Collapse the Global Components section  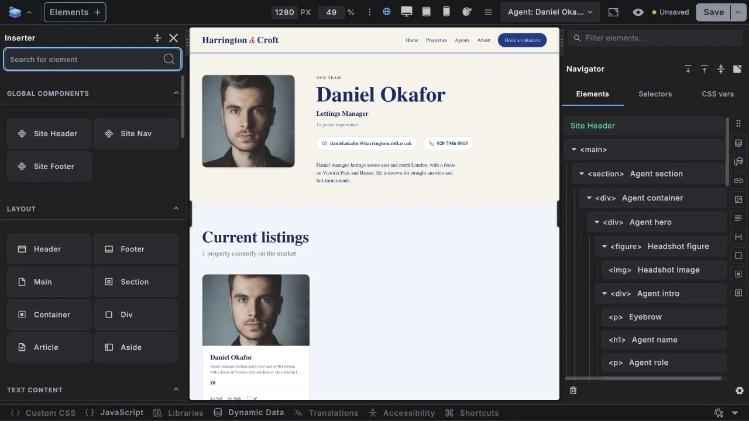tap(176, 93)
